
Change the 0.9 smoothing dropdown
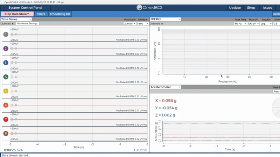coord(276,23)
